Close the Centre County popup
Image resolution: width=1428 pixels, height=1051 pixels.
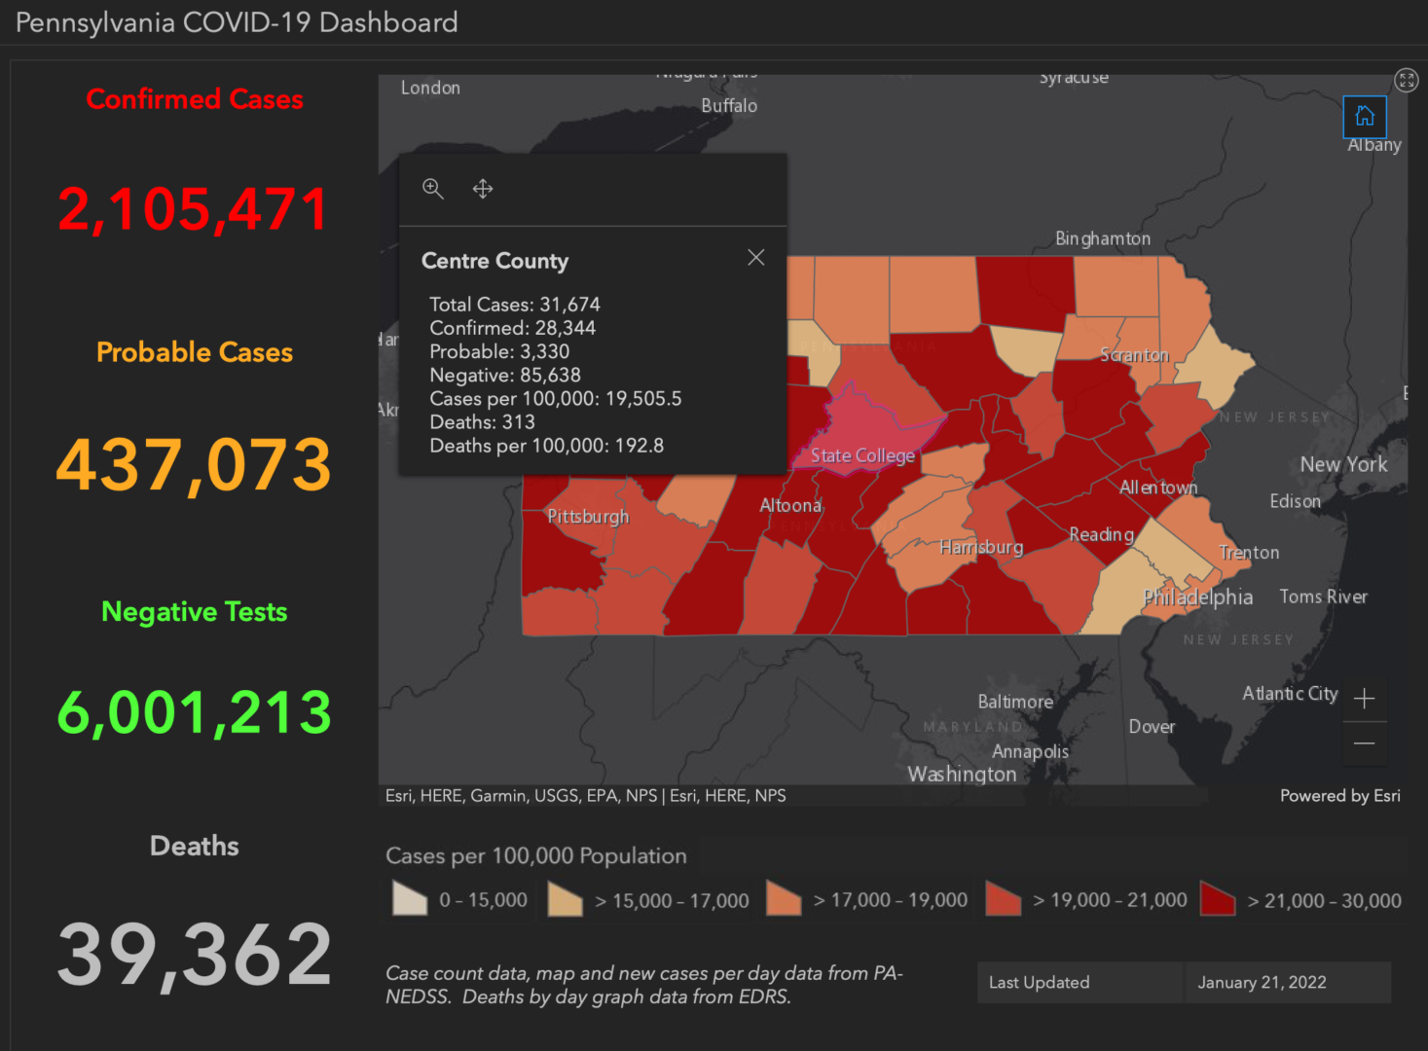coord(756,257)
